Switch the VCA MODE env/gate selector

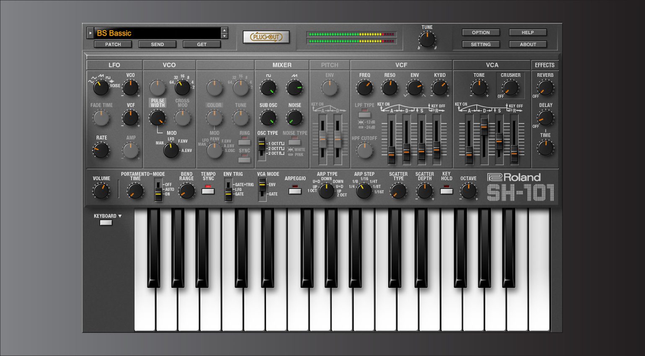(x=262, y=189)
